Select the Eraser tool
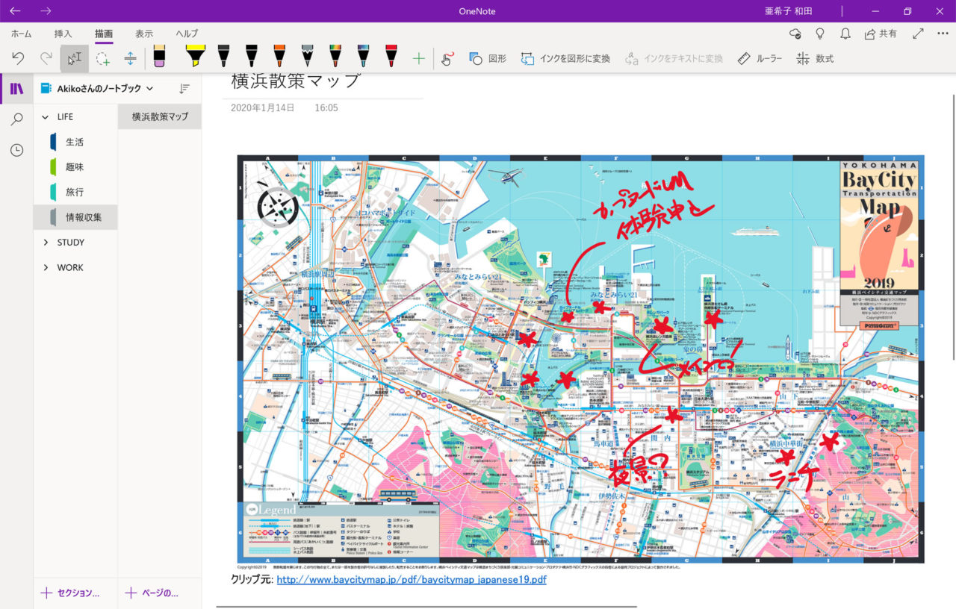This screenshot has height=609, width=956. coord(159,57)
